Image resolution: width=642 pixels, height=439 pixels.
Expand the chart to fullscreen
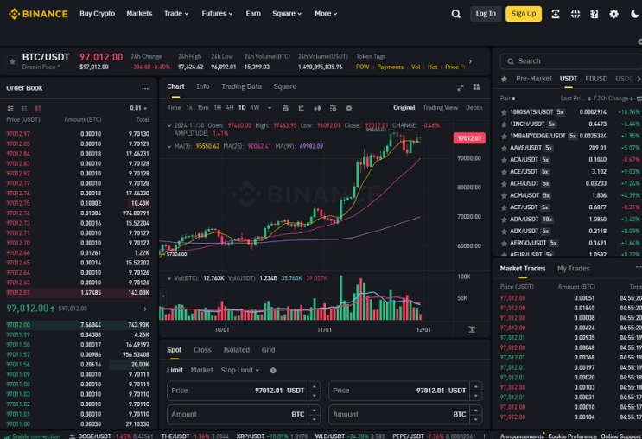pyautogui.click(x=461, y=87)
